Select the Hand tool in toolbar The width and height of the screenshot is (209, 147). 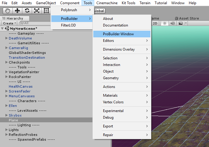pos(8,11)
